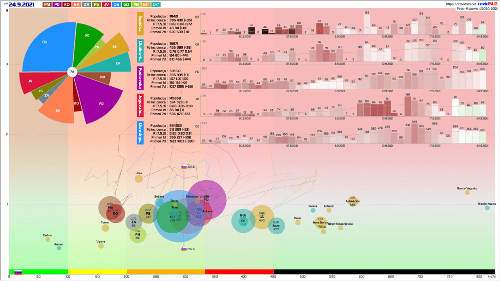This screenshot has width=500, height=281.
Task: Select the Obalno-k. region vertical tab
Action: [x=141, y=51]
